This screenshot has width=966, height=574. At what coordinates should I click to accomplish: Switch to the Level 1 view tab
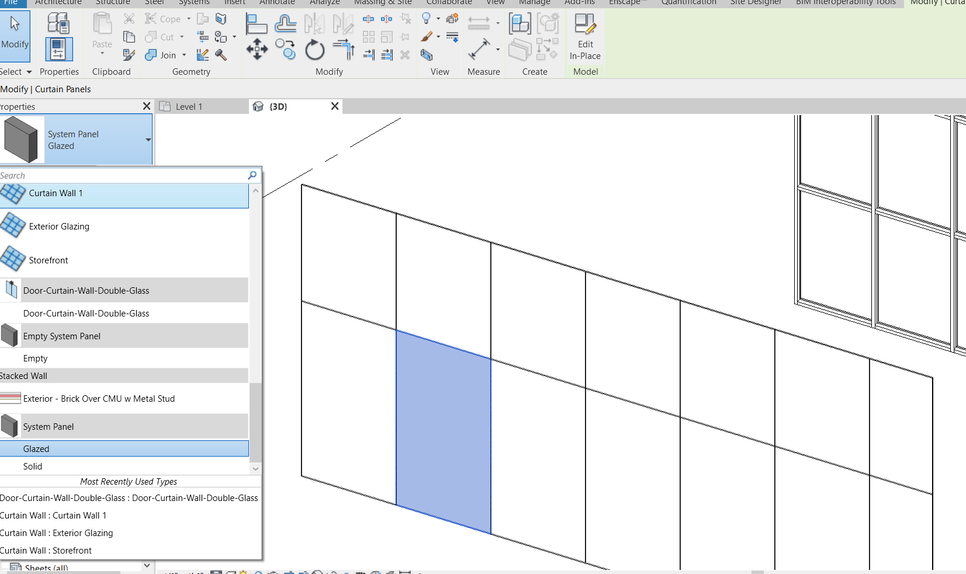tap(188, 106)
